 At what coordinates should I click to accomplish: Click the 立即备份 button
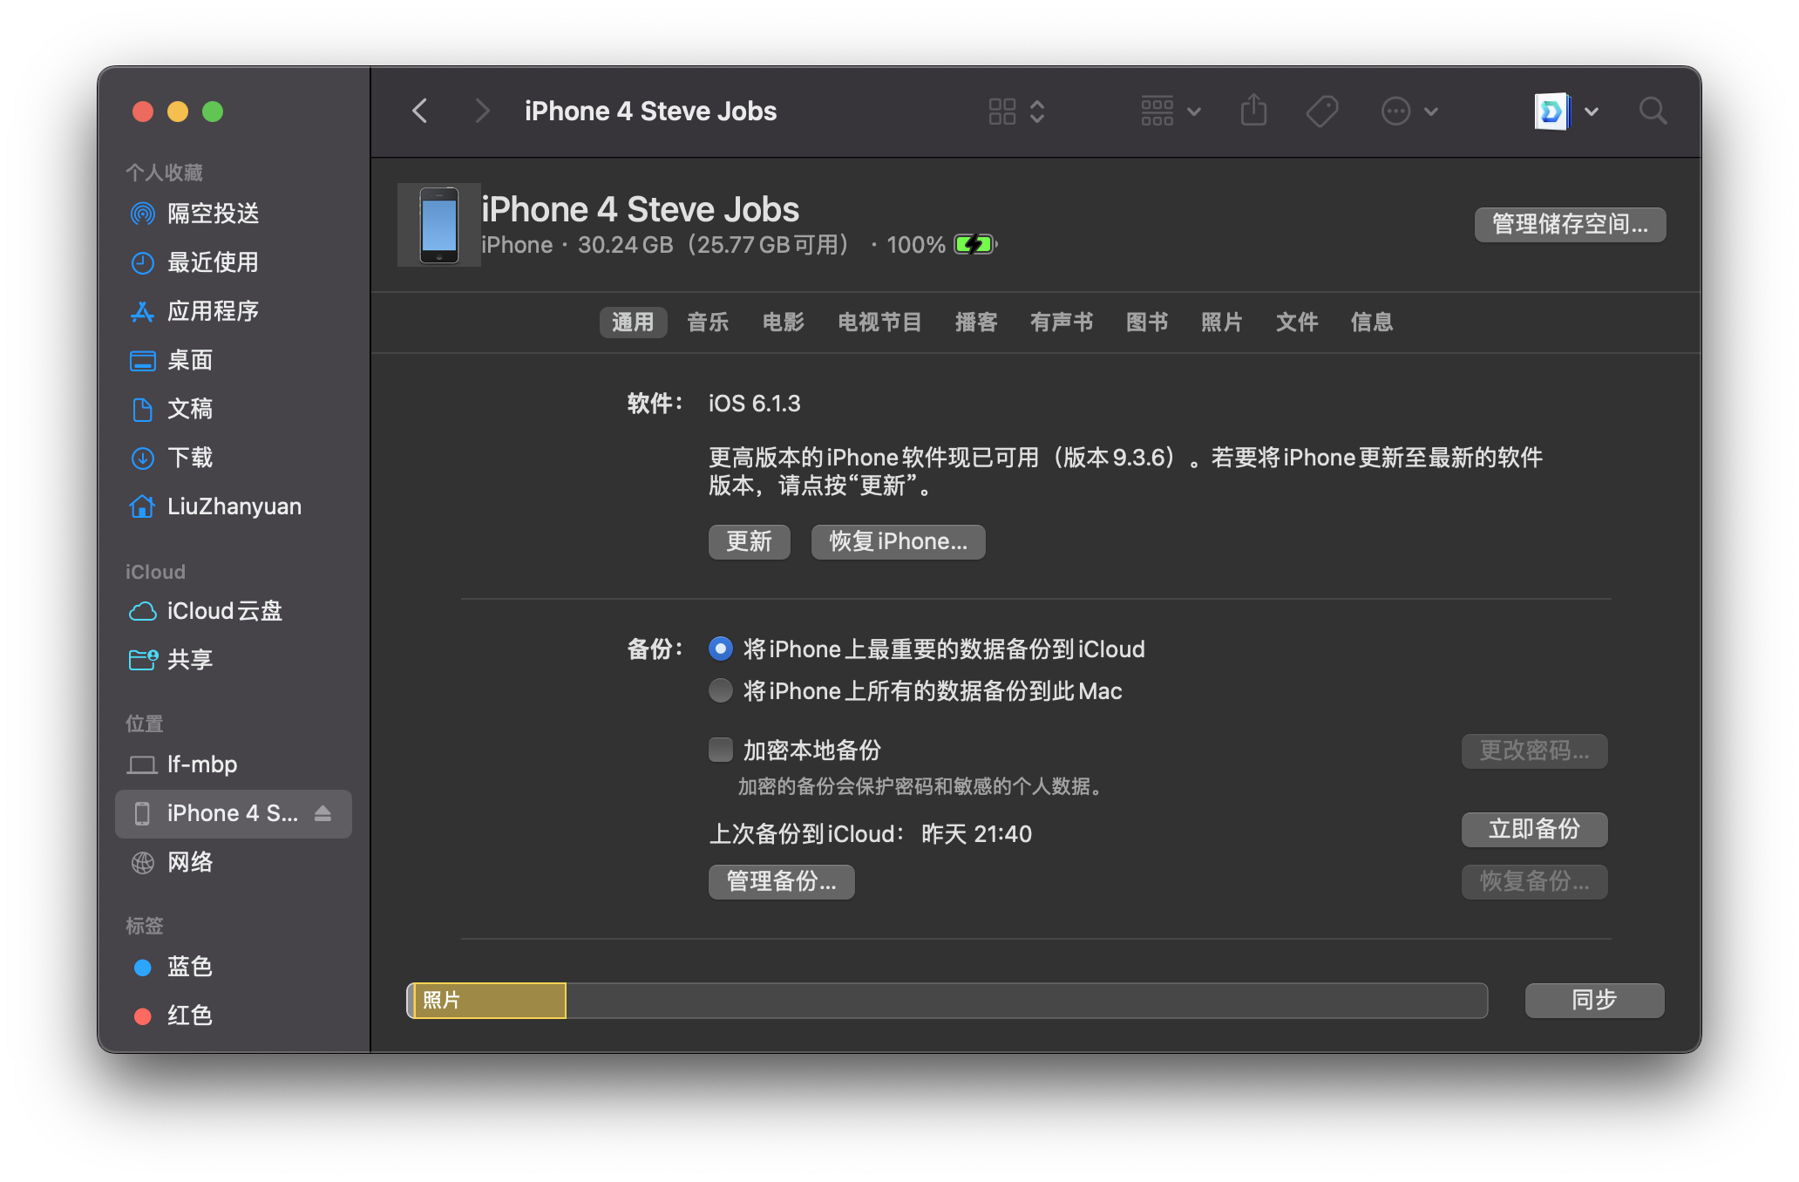click(1534, 829)
